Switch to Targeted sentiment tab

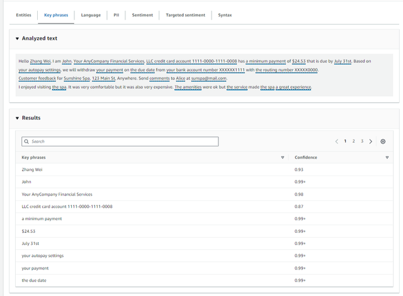pos(183,15)
